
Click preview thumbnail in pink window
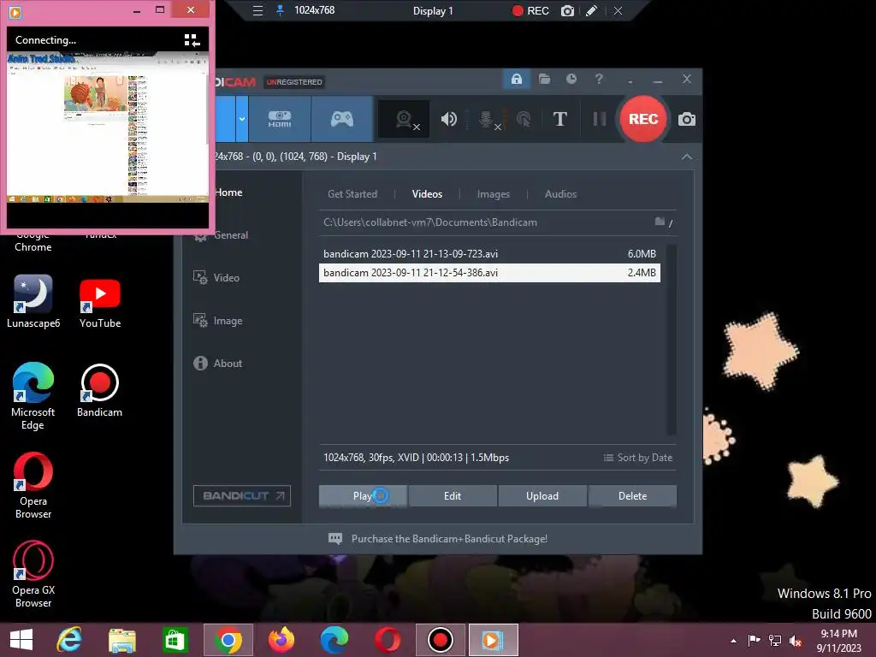(107, 127)
